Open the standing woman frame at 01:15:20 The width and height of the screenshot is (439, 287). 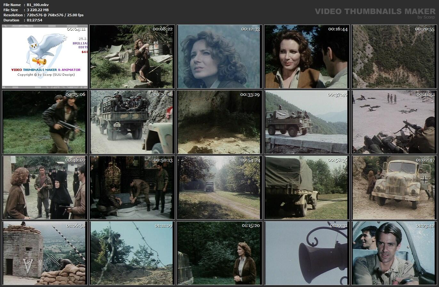[219, 253]
